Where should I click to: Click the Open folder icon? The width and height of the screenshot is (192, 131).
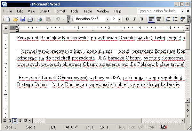click(x=15, y=19)
